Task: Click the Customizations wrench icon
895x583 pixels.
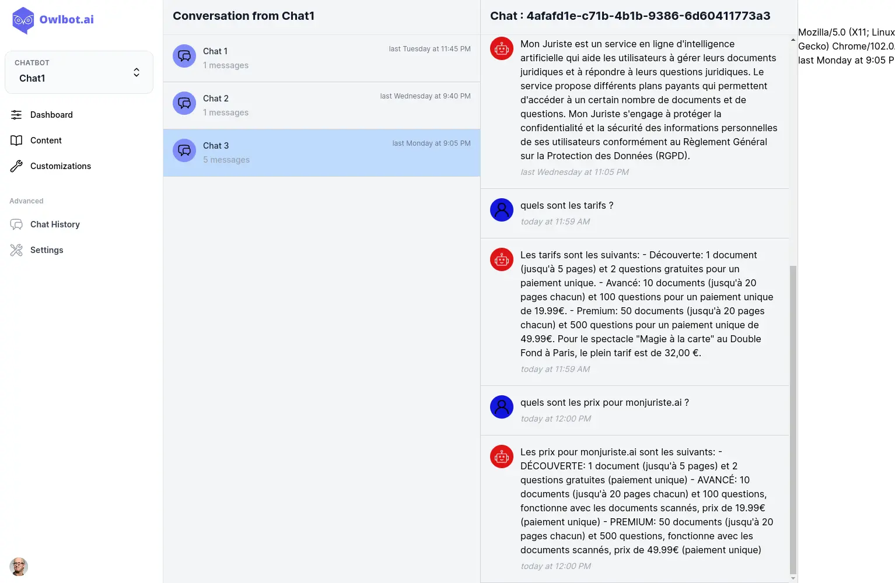Action: [16, 166]
